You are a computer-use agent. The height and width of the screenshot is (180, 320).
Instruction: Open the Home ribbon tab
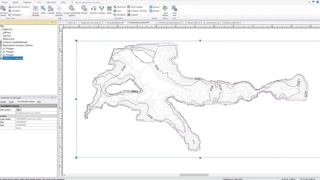click(x=4, y=2)
